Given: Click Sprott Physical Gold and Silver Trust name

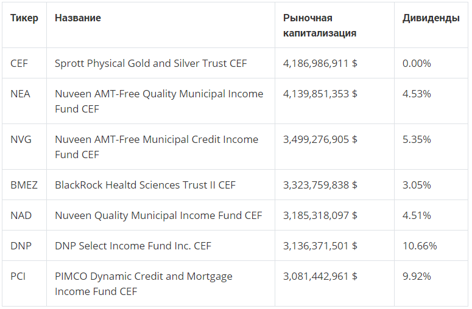Looking at the screenshot, I should [150, 63].
